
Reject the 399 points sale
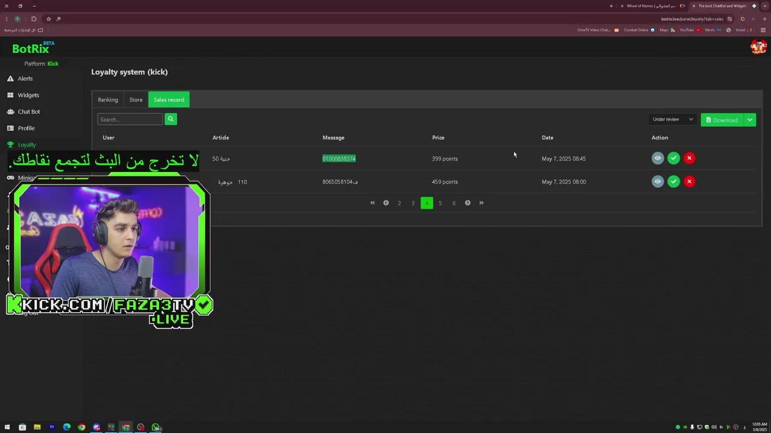[x=689, y=158]
